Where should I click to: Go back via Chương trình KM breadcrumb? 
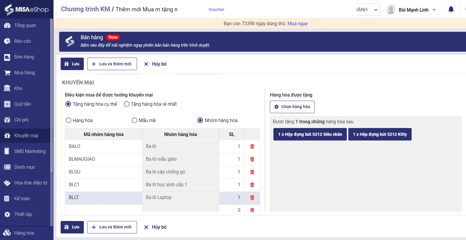pyautogui.click(x=86, y=9)
